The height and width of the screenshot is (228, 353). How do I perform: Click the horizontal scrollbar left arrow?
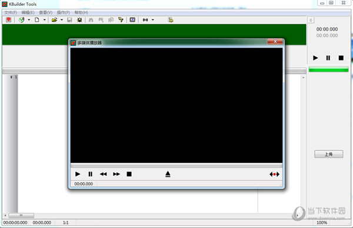(x=5, y=216)
